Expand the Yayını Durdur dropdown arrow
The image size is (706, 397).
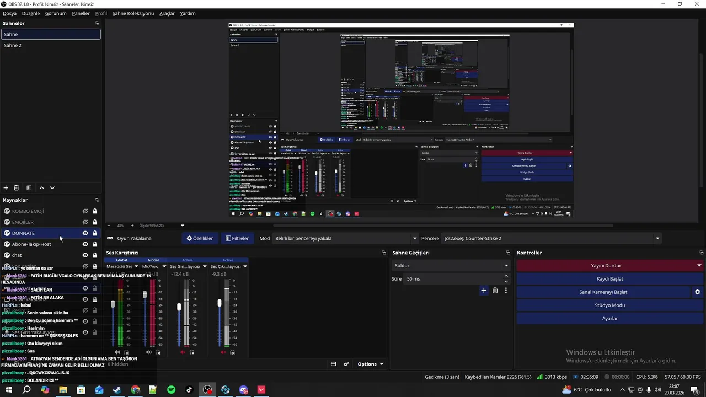point(699,266)
